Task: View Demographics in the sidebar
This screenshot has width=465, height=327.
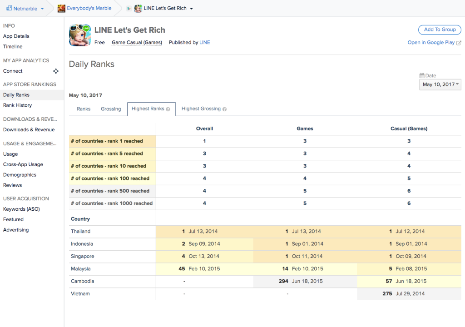Action: [x=20, y=175]
